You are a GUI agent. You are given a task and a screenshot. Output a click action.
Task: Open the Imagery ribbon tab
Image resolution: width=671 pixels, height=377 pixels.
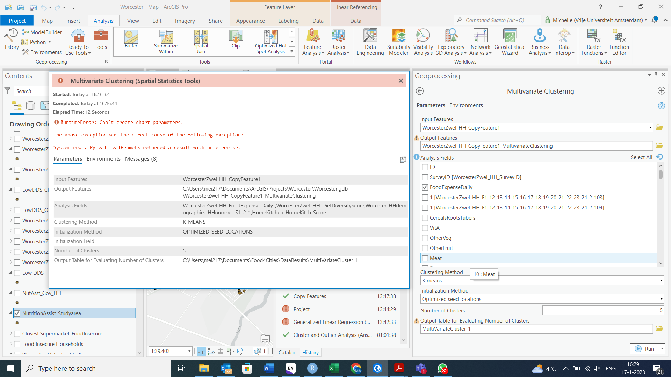[x=185, y=21]
